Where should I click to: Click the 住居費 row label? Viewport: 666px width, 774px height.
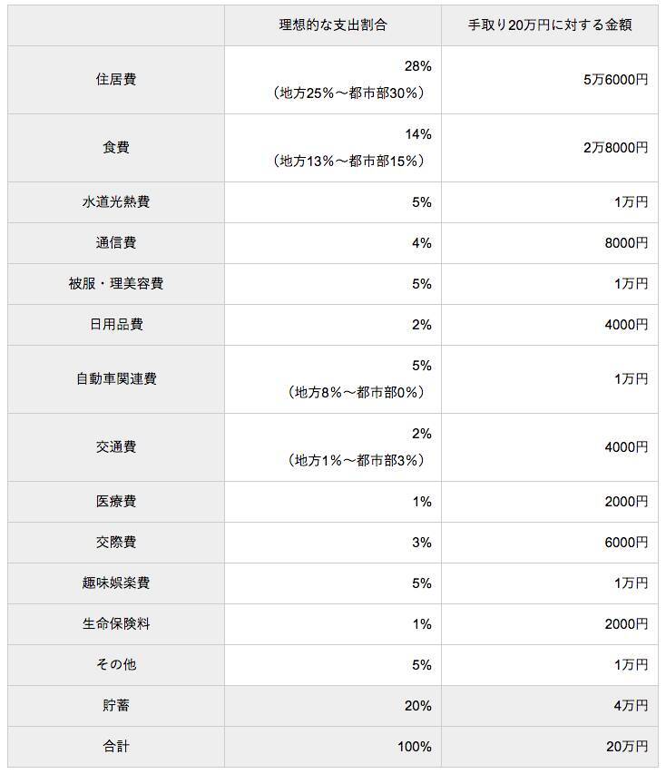pos(116,80)
